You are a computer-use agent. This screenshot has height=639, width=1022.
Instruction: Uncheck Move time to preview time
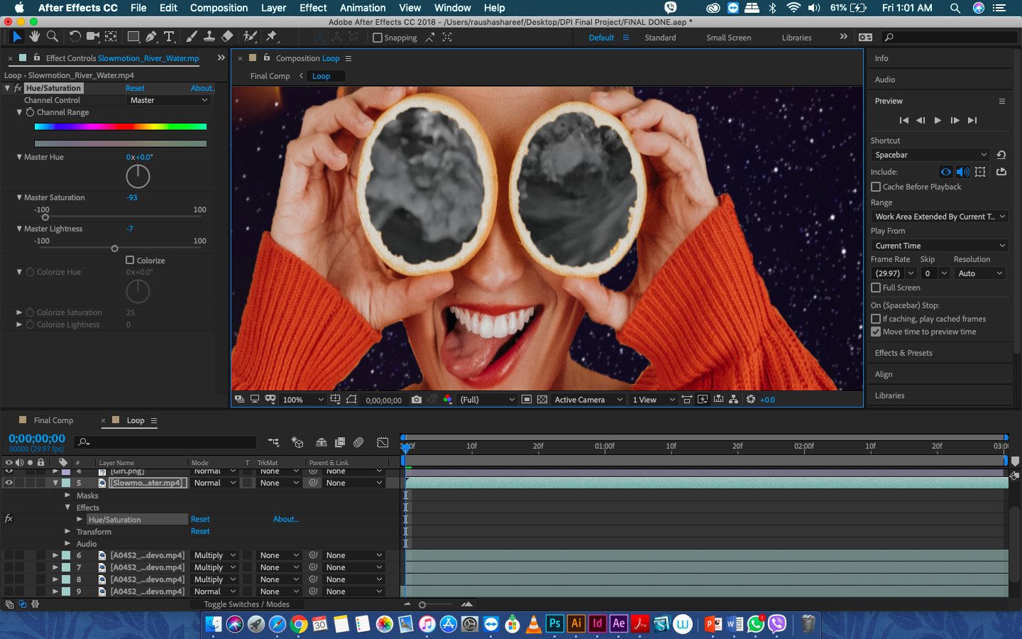coord(876,332)
